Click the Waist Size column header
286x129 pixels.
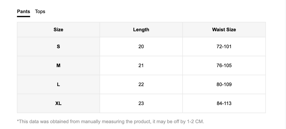224,30
